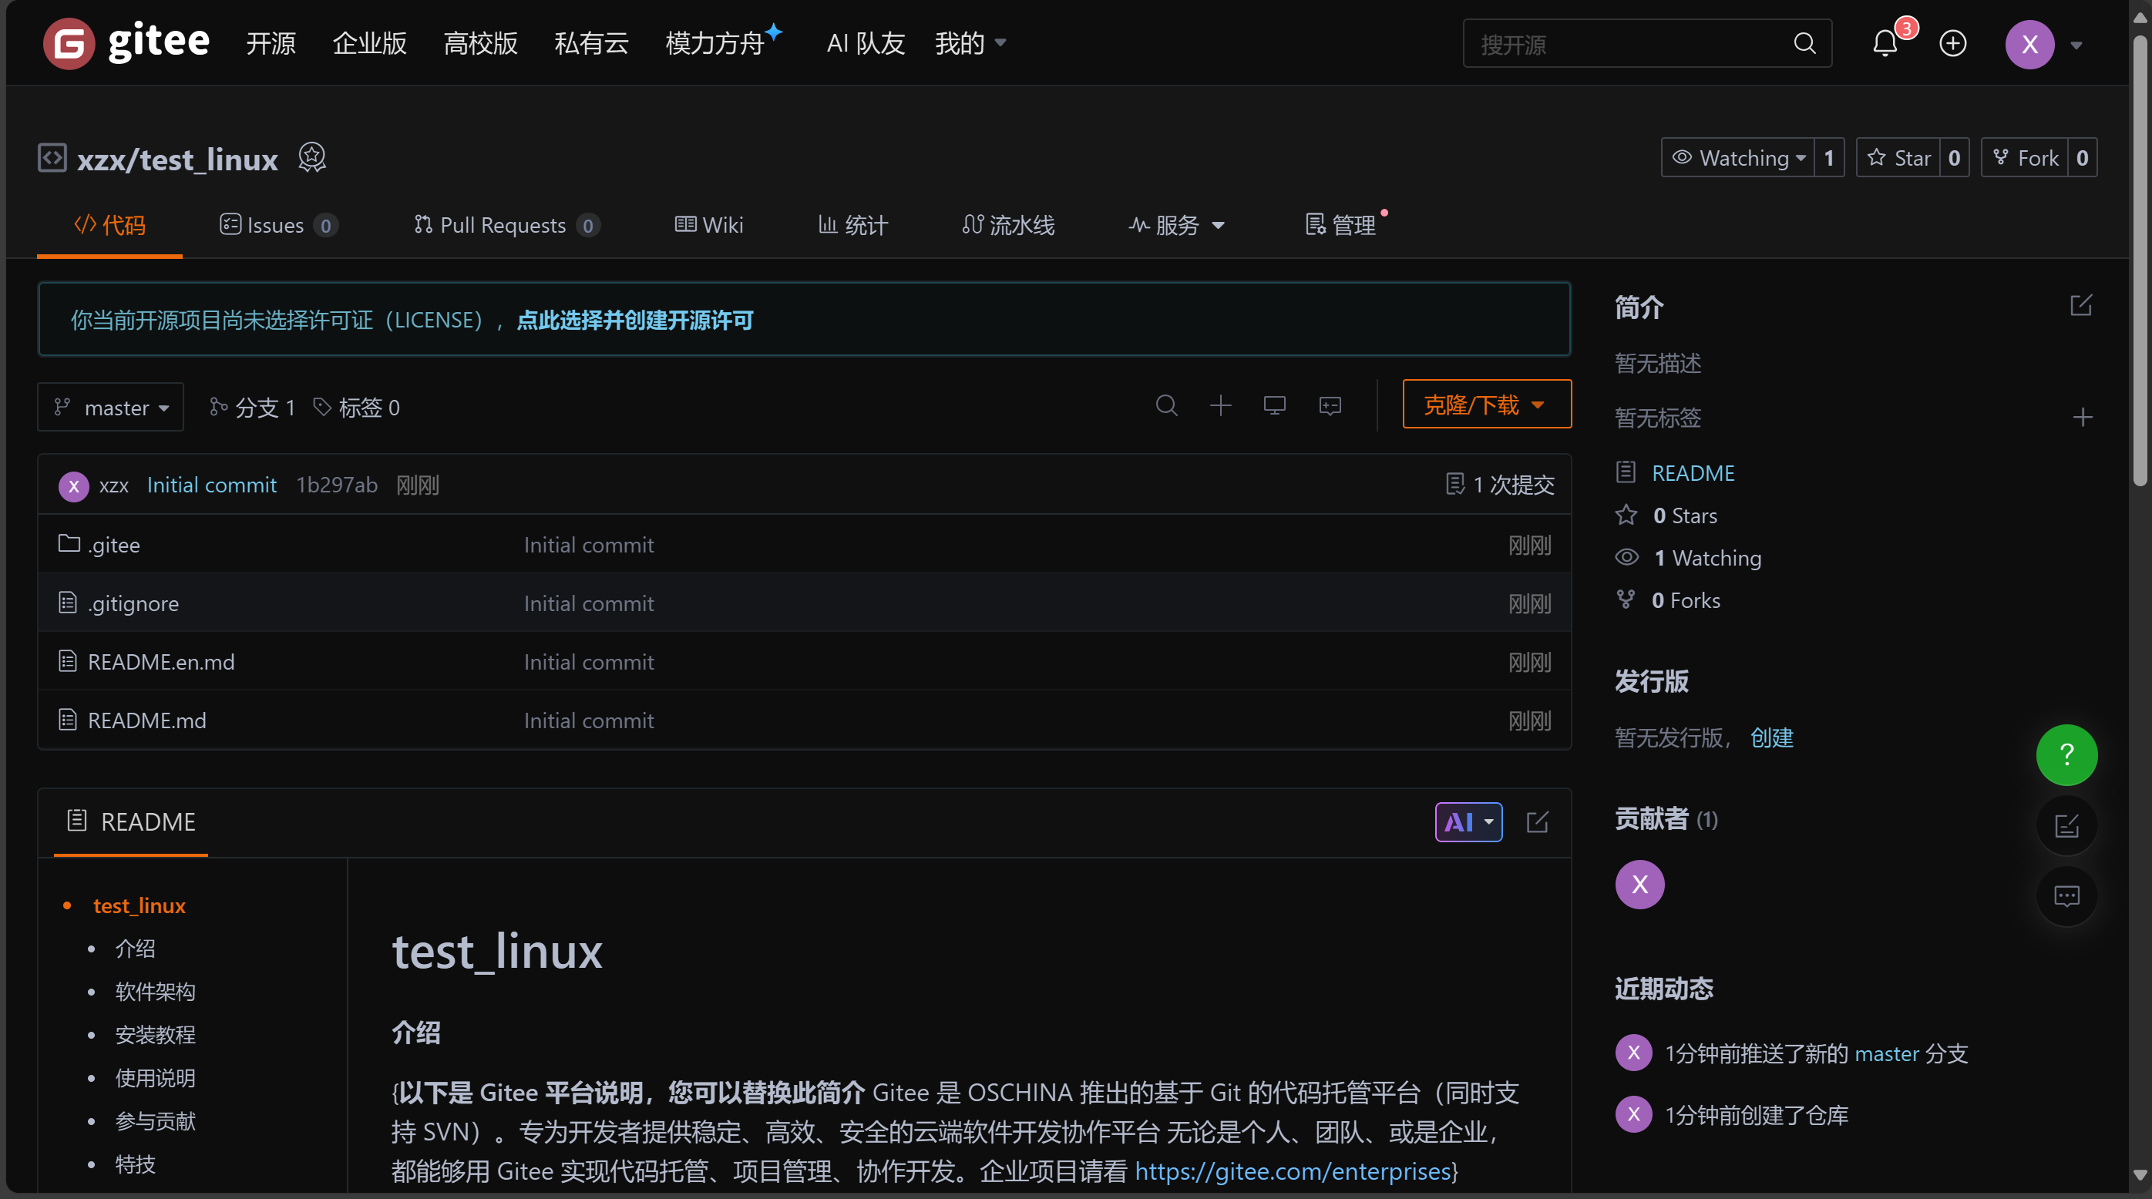Expand the 服务 menu

pos(1175,226)
